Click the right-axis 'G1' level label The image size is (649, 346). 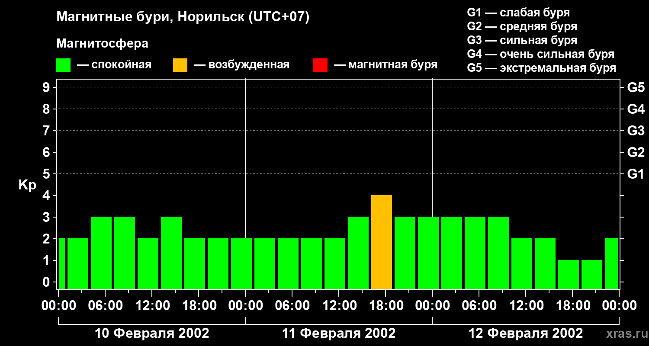636,174
